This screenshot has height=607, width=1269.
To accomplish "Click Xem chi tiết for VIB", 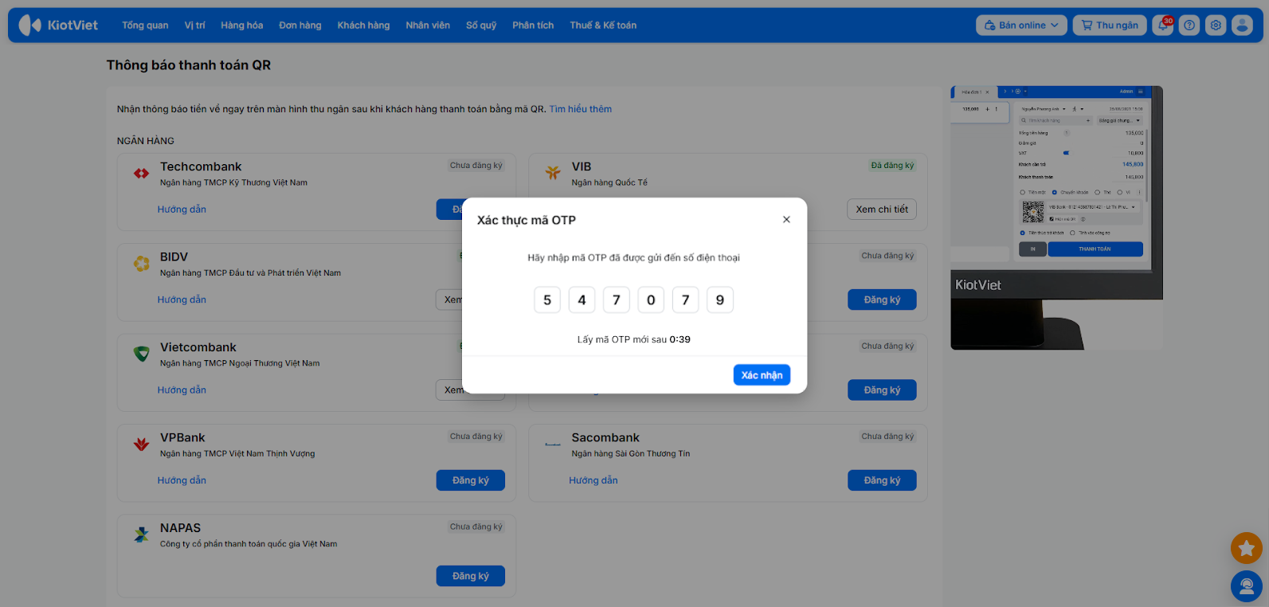I will [x=881, y=210].
